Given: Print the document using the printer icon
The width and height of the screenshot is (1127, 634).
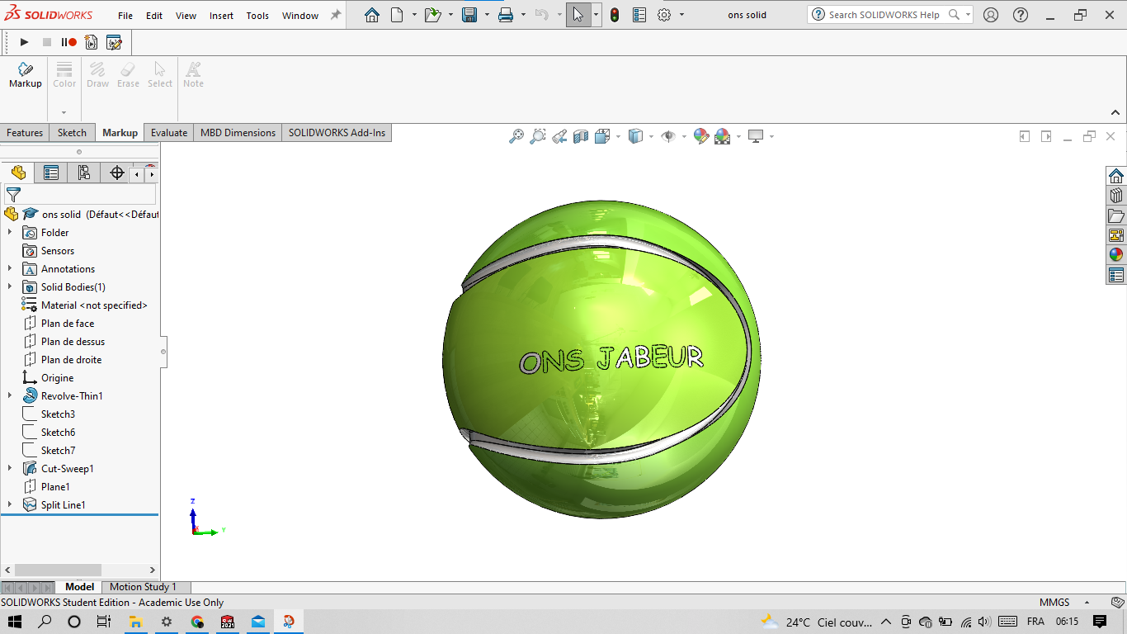Looking at the screenshot, I should point(506,15).
